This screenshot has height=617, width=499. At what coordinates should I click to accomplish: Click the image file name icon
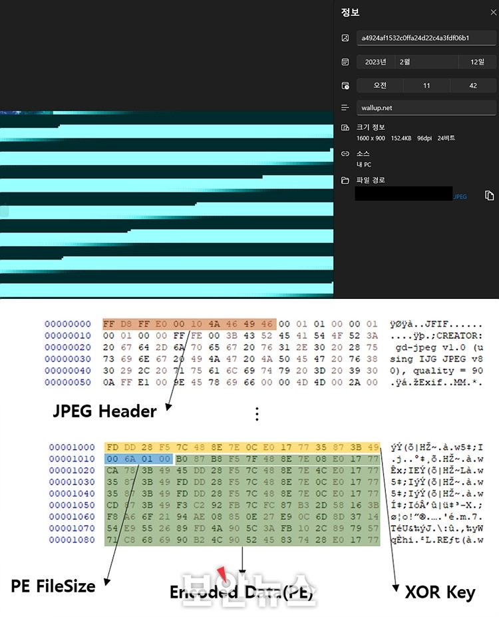click(345, 38)
